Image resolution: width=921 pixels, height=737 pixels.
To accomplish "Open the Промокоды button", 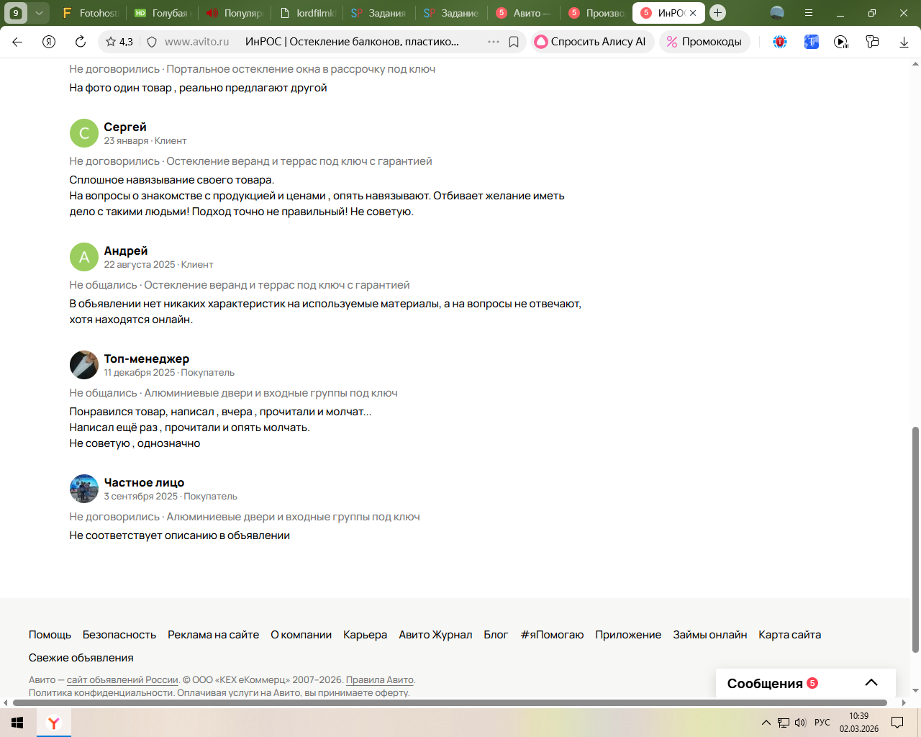I will pyautogui.click(x=704, y=42).
